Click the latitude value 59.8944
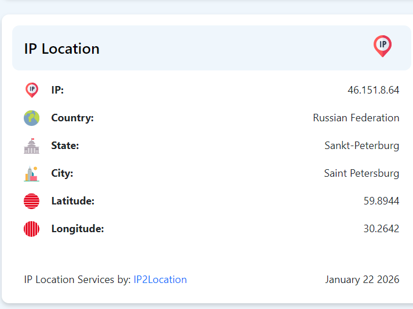The height and width of the screenshot is (309, 413). pos(381,201)
